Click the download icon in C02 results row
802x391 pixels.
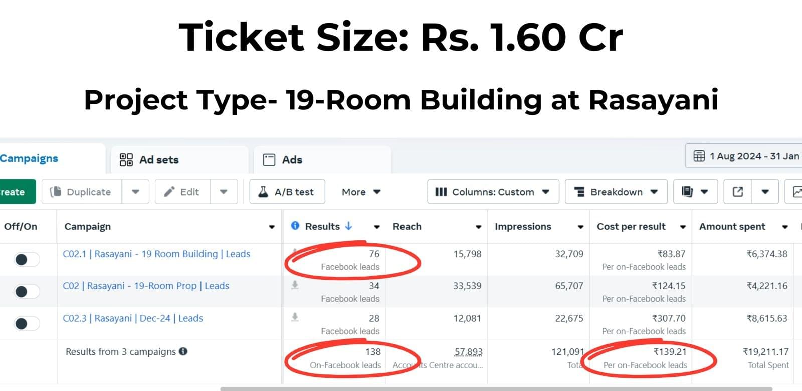295,285
